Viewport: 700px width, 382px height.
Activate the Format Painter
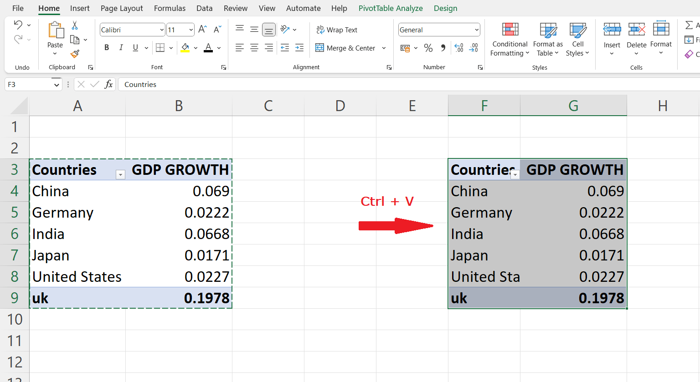point(76,54)
